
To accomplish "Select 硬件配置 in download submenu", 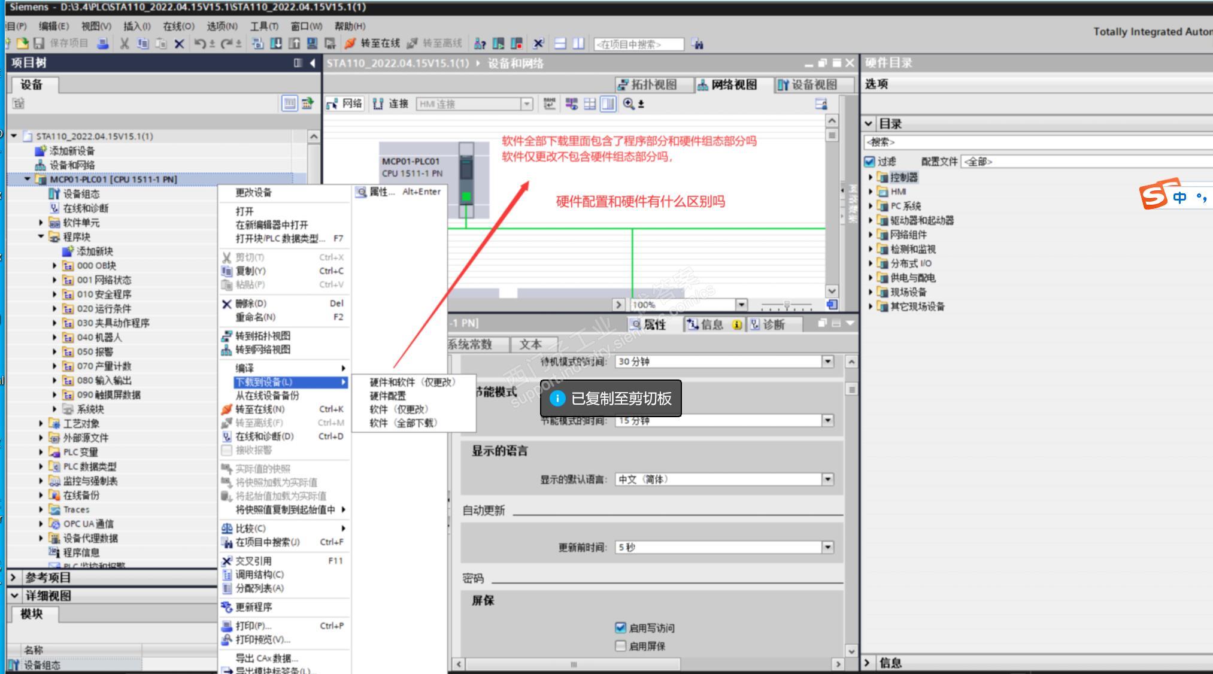I will click(387, 396).
